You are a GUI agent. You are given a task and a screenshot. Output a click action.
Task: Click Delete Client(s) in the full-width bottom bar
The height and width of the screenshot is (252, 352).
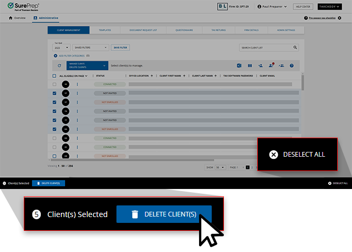click(49, 183)
